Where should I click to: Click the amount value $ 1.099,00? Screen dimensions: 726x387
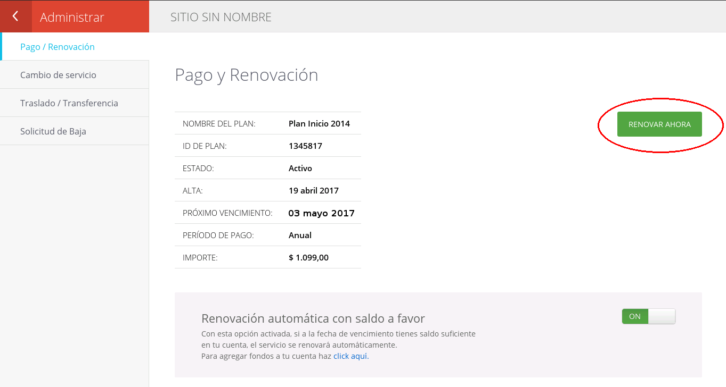point(308,258)
